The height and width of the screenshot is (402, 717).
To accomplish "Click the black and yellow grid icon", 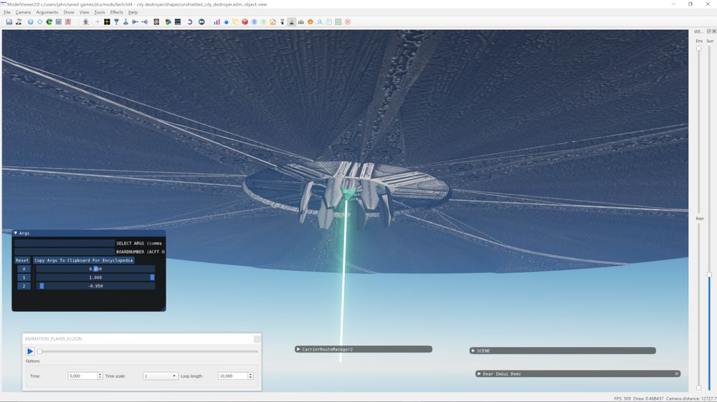I will [x=107, y=22].
